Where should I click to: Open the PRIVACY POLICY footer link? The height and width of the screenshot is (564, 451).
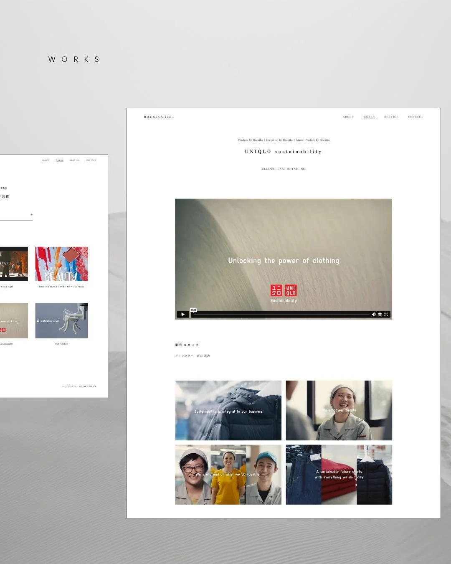(88, 386)
